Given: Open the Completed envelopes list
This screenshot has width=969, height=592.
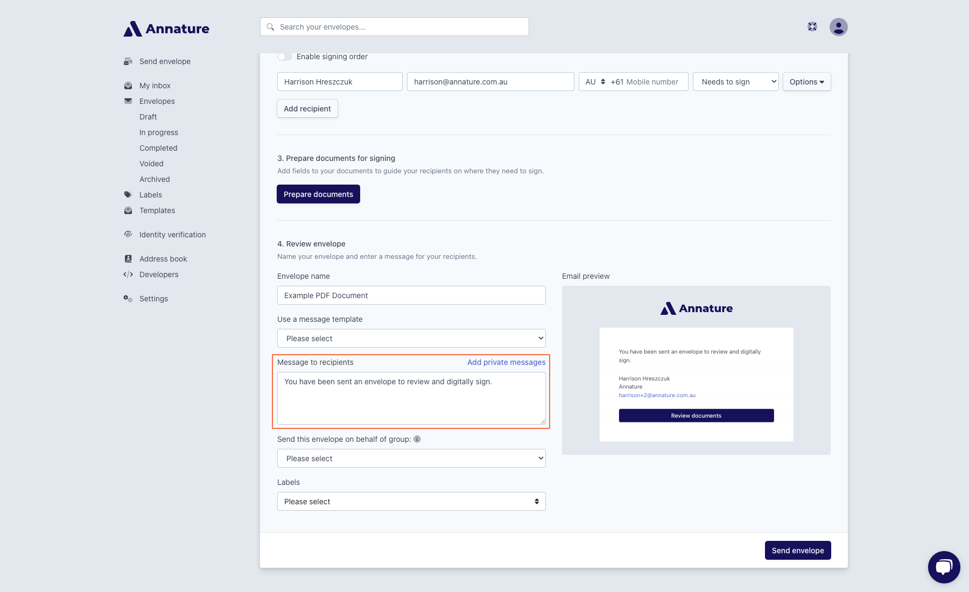Looking at the screenshot, I should coord(158,148).
